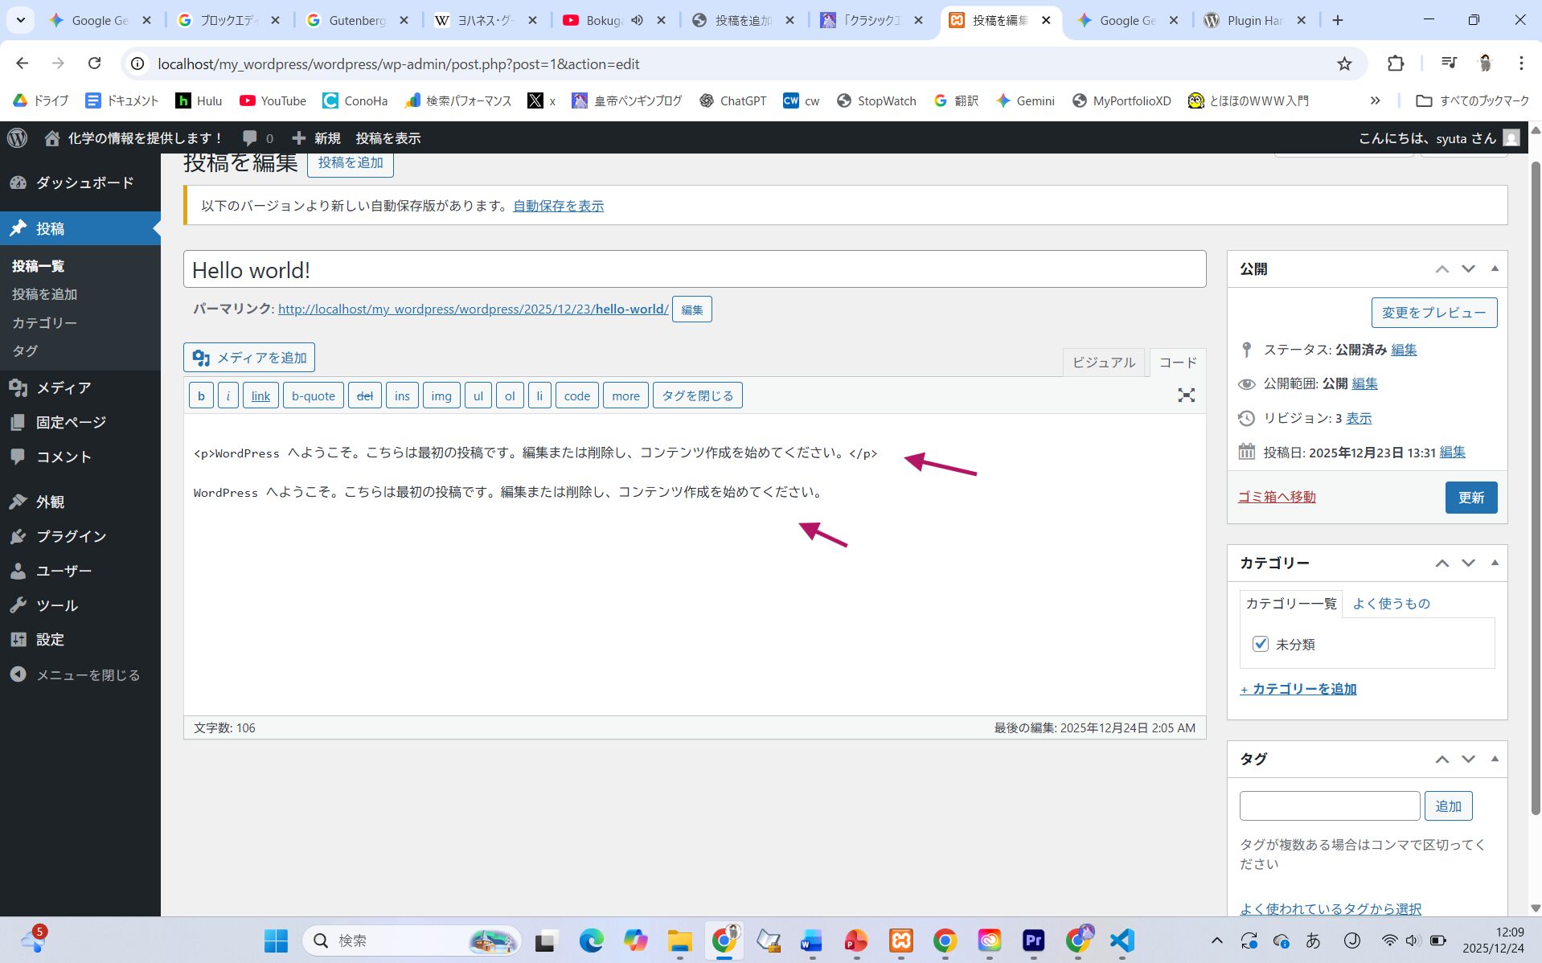The height and width of the screenshot is (963, 1542).
Task: Toggle the 公開 panel collapse triangle
Action: 1495,268
